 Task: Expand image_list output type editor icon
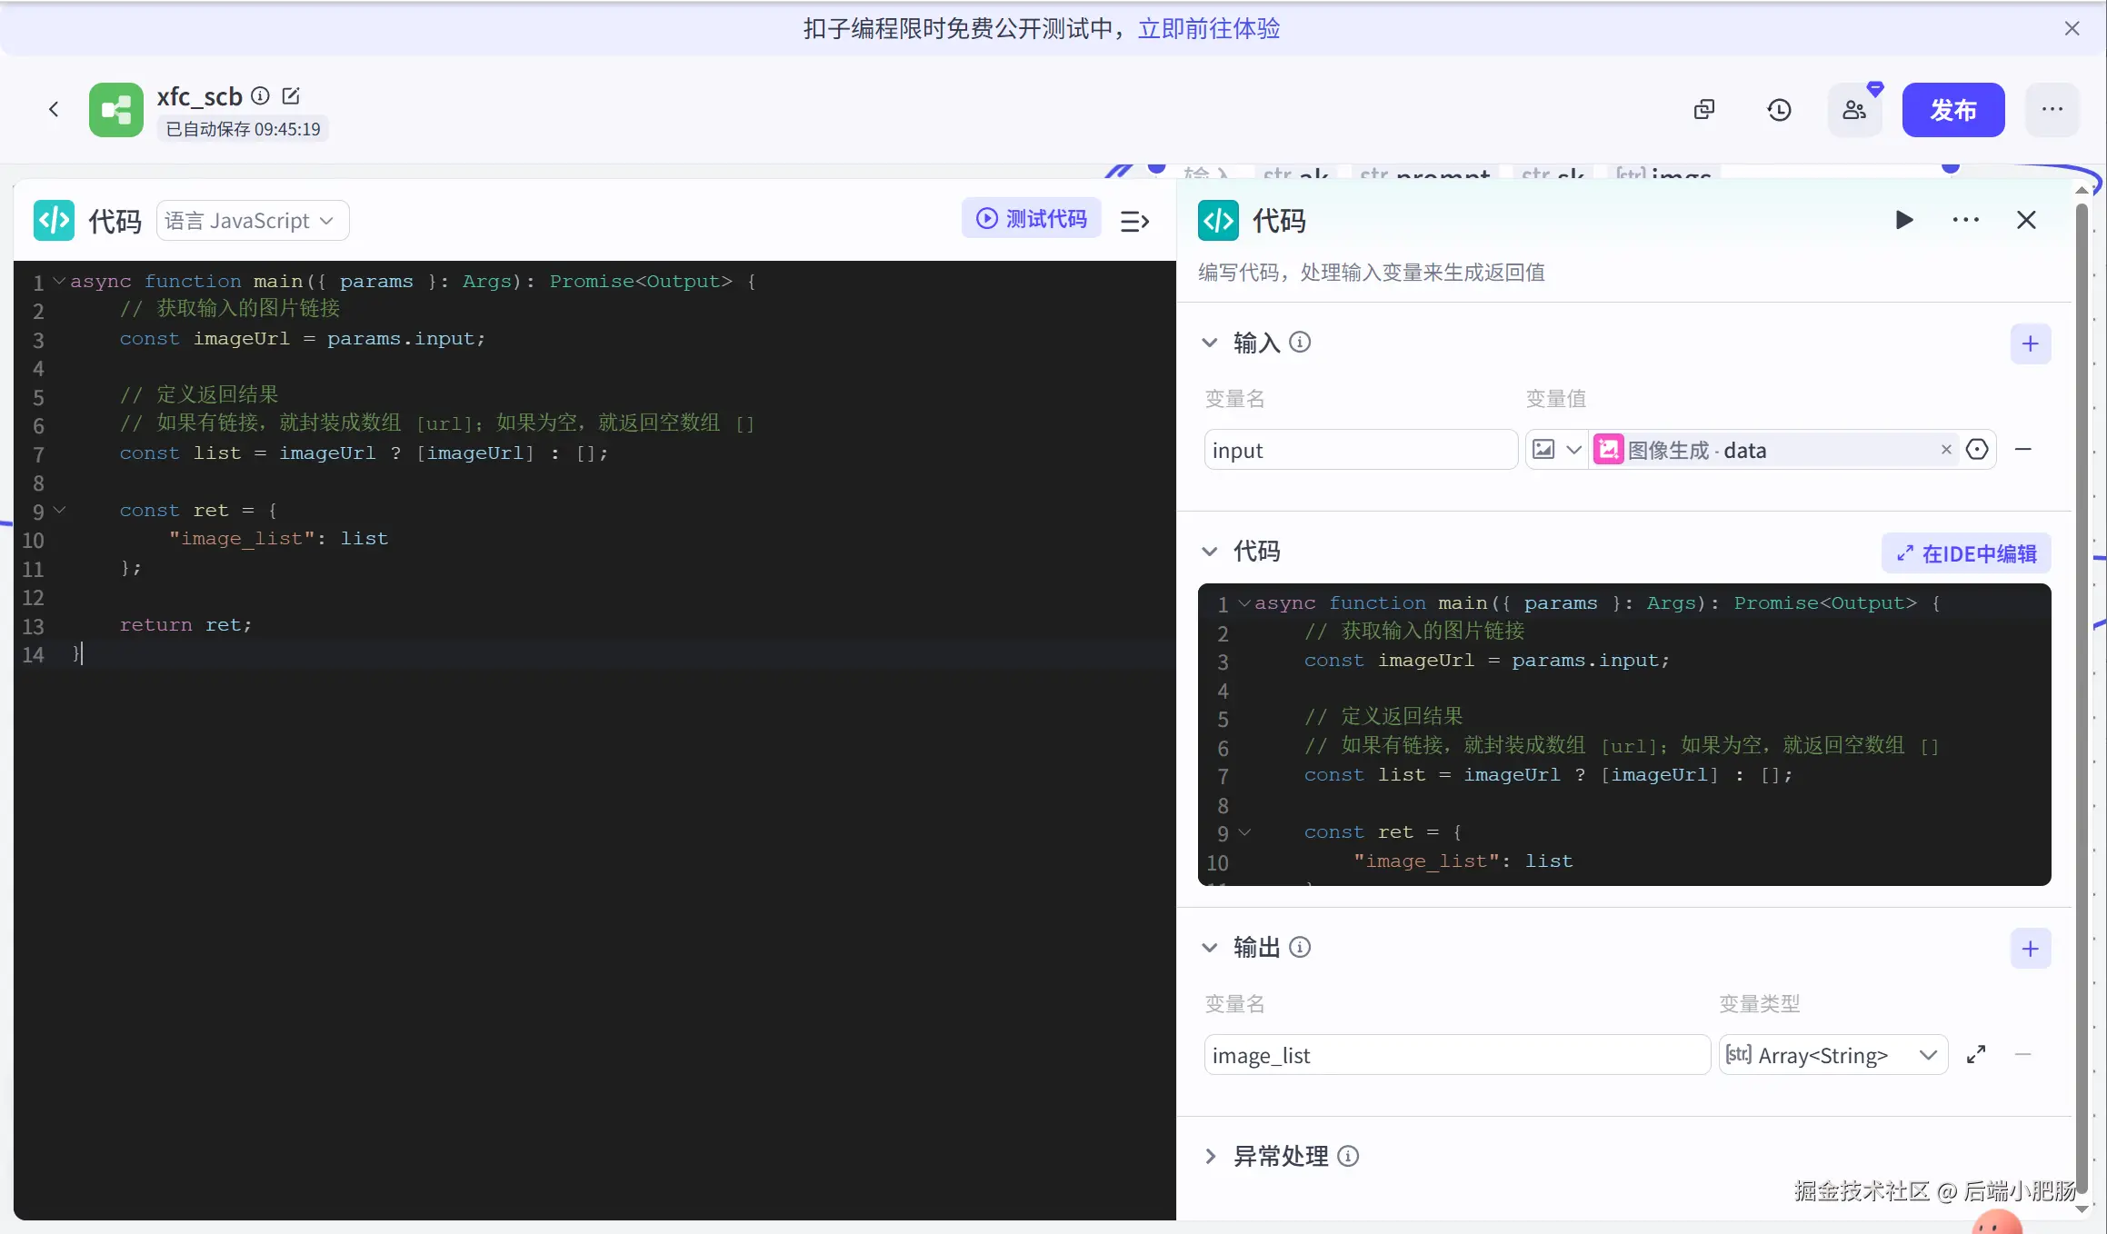click(x=1976, y=1055)
